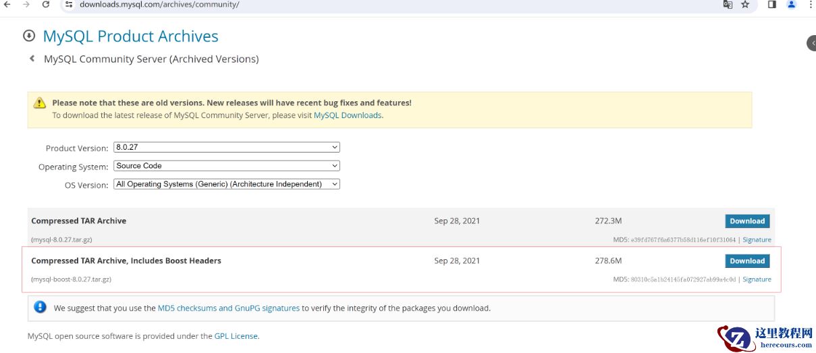
Task: Click the 272.3M size value
Action: pyautogui.click(x=608, y=221)
